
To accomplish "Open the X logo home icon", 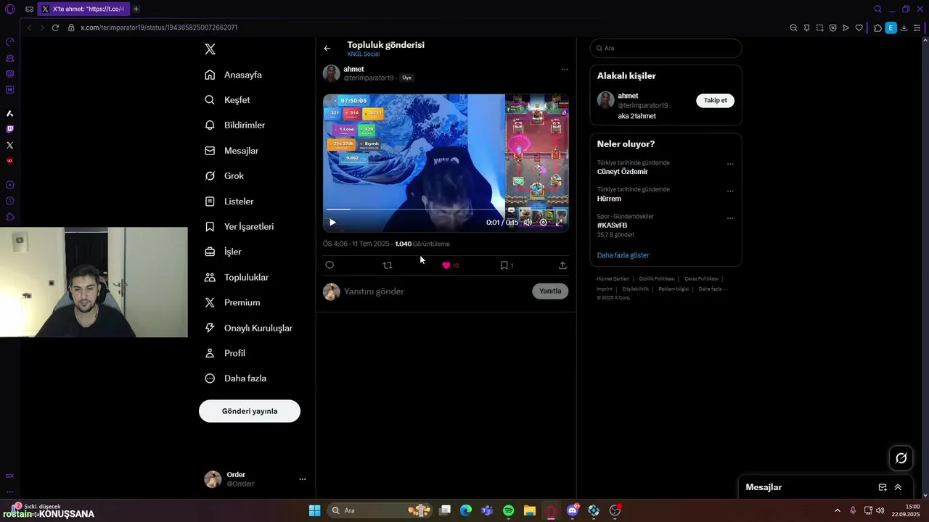I will pos(210,49).
